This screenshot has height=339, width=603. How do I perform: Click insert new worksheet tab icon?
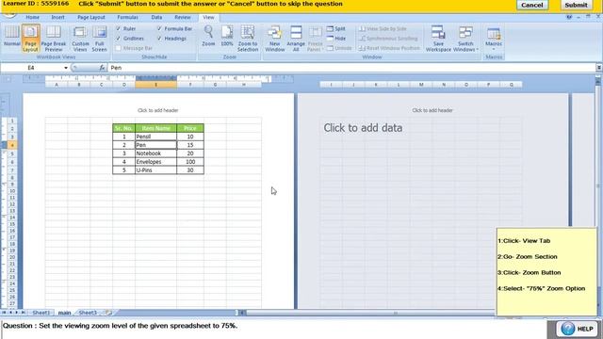click(x=109, y=313)
